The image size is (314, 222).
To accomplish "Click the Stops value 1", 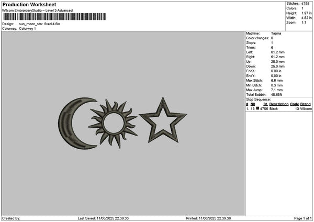I will pyautogui.click(x=272, y=43).
